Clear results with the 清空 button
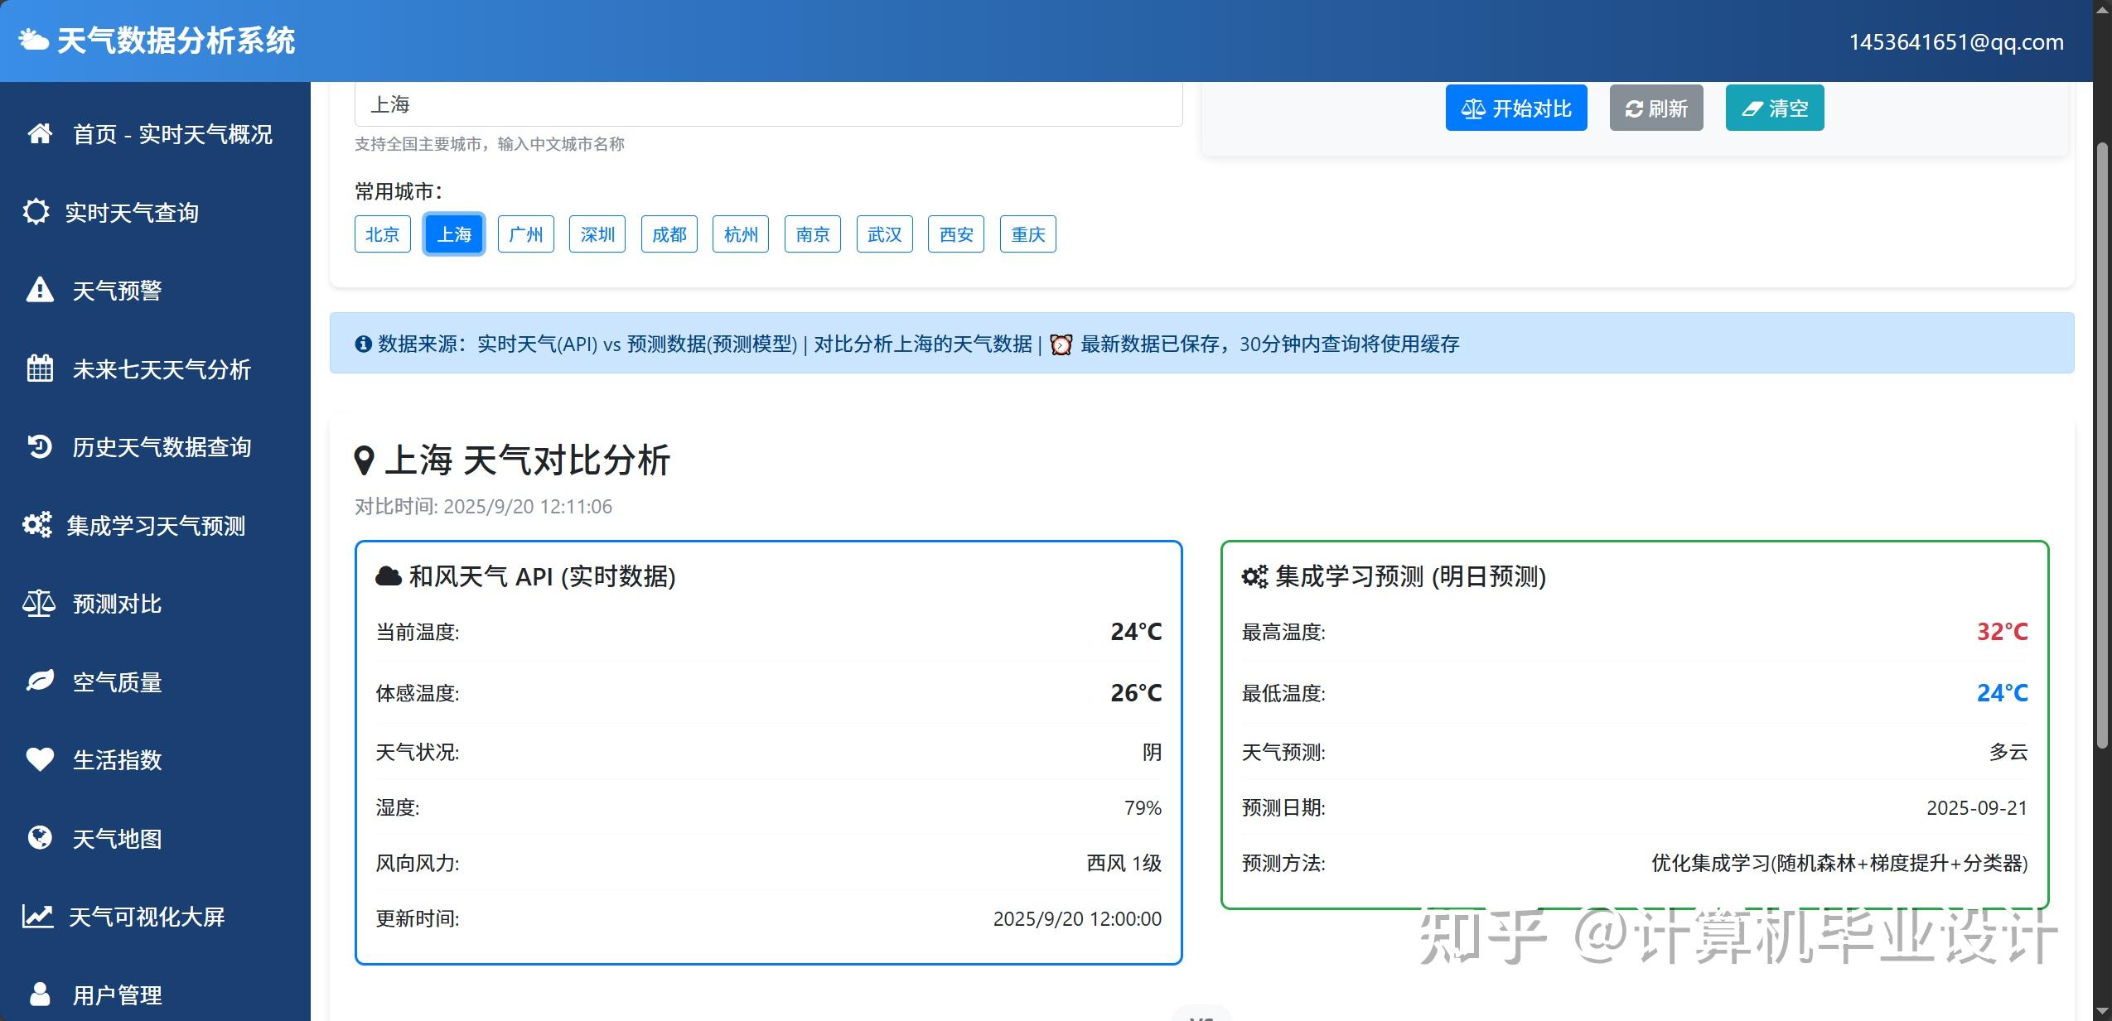The height and width of the screenshot is (1021, 2112). 1774,108
